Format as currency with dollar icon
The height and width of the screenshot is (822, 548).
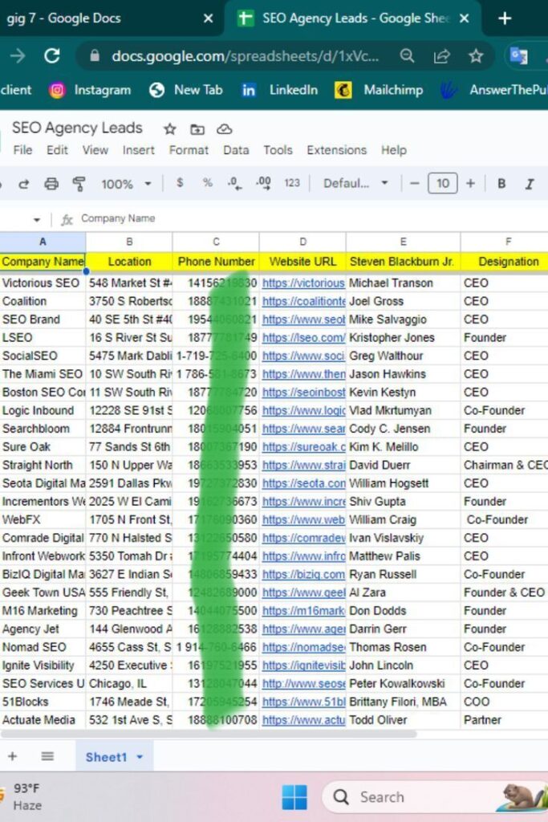click(180, 183)
